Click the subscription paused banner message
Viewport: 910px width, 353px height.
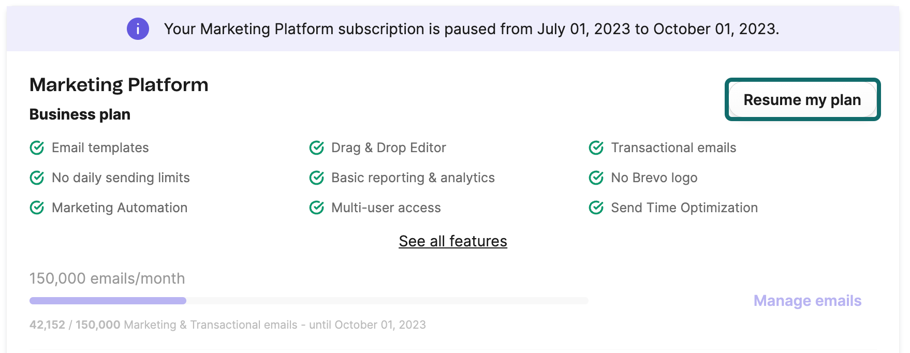click(x=472, y=29)
